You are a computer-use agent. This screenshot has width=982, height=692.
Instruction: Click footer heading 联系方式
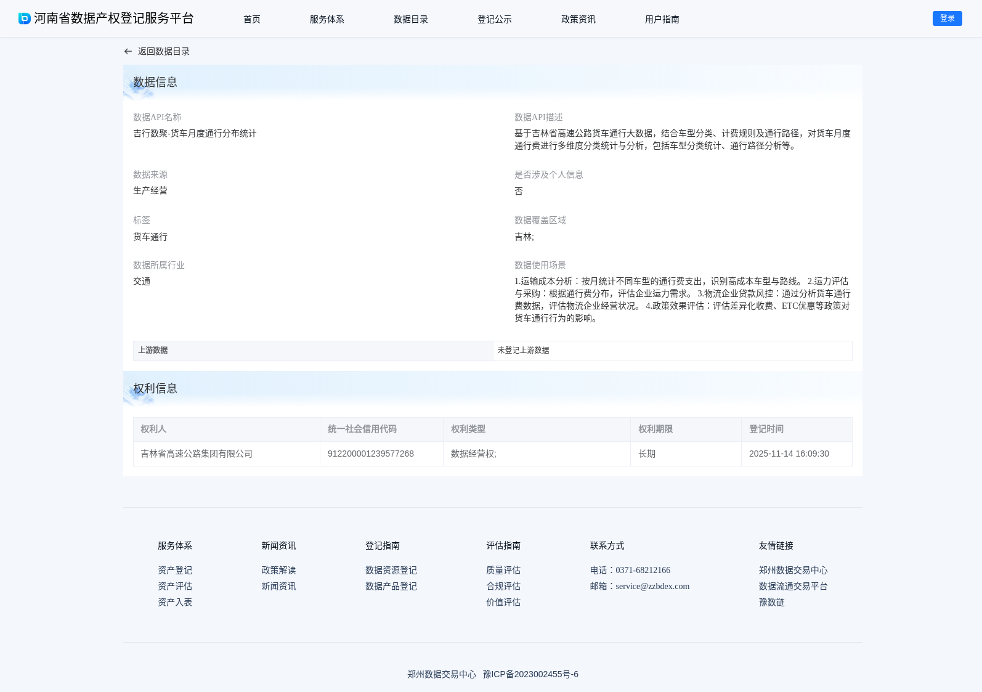pos(607,545)
